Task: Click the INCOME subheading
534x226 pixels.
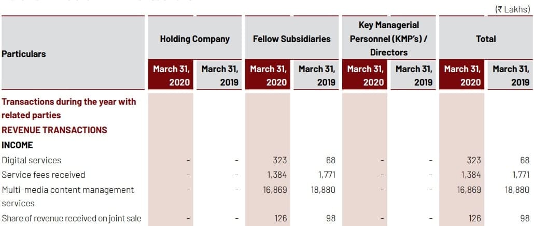Action: (17, 145)
